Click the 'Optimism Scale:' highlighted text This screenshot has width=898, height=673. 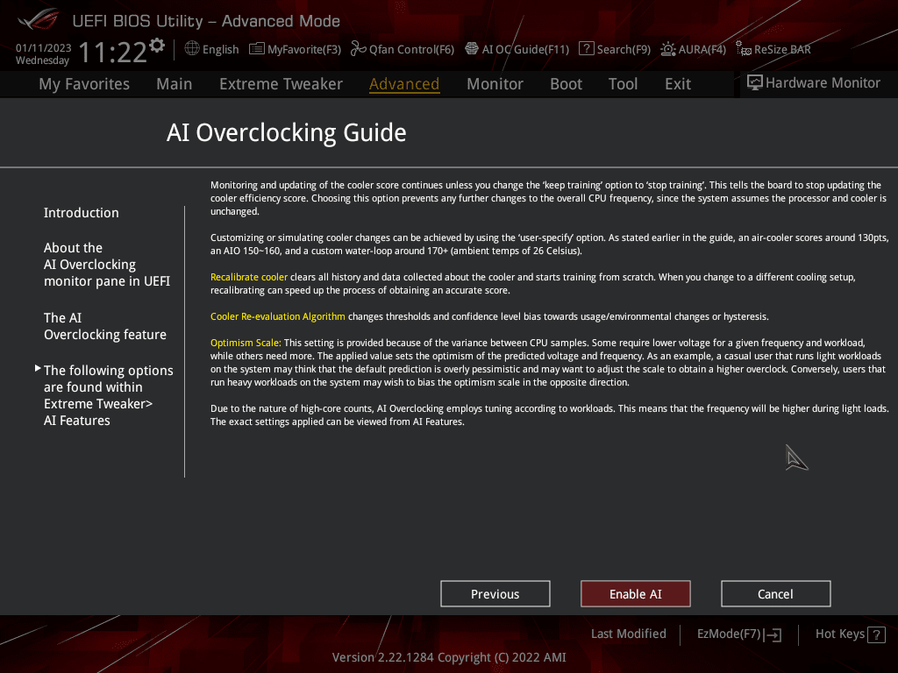pos(246,343)
